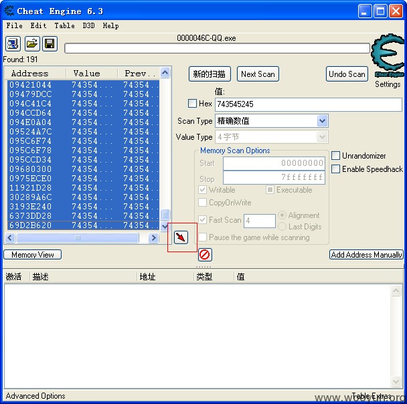Viewport: 407px width, 404px height.
Task: Toggle the Fast Scan checkbox
Action: [202, 220]
